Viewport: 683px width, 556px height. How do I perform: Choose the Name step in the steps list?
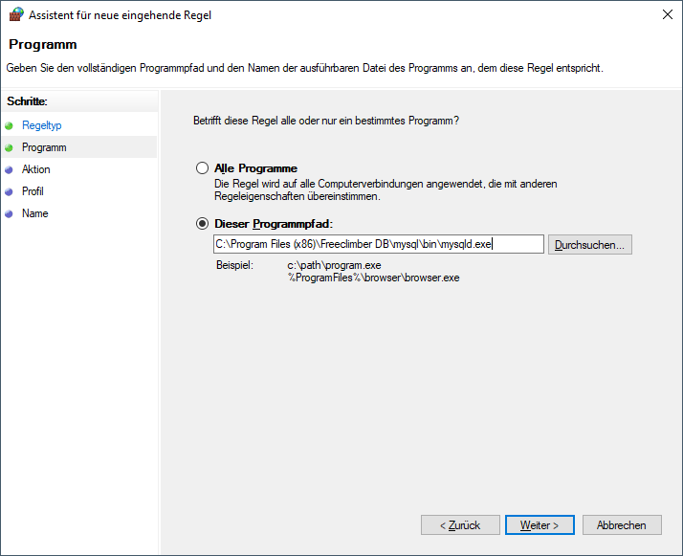point(34,213)
